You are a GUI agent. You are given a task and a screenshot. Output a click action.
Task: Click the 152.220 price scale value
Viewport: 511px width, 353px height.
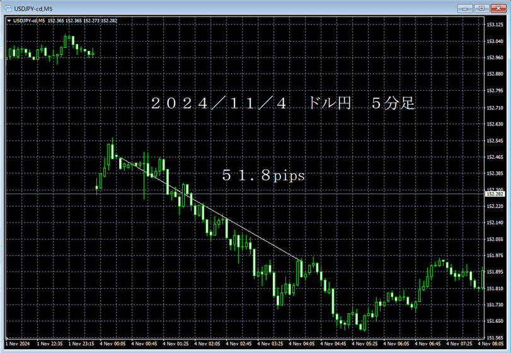(x=495, y=206)
